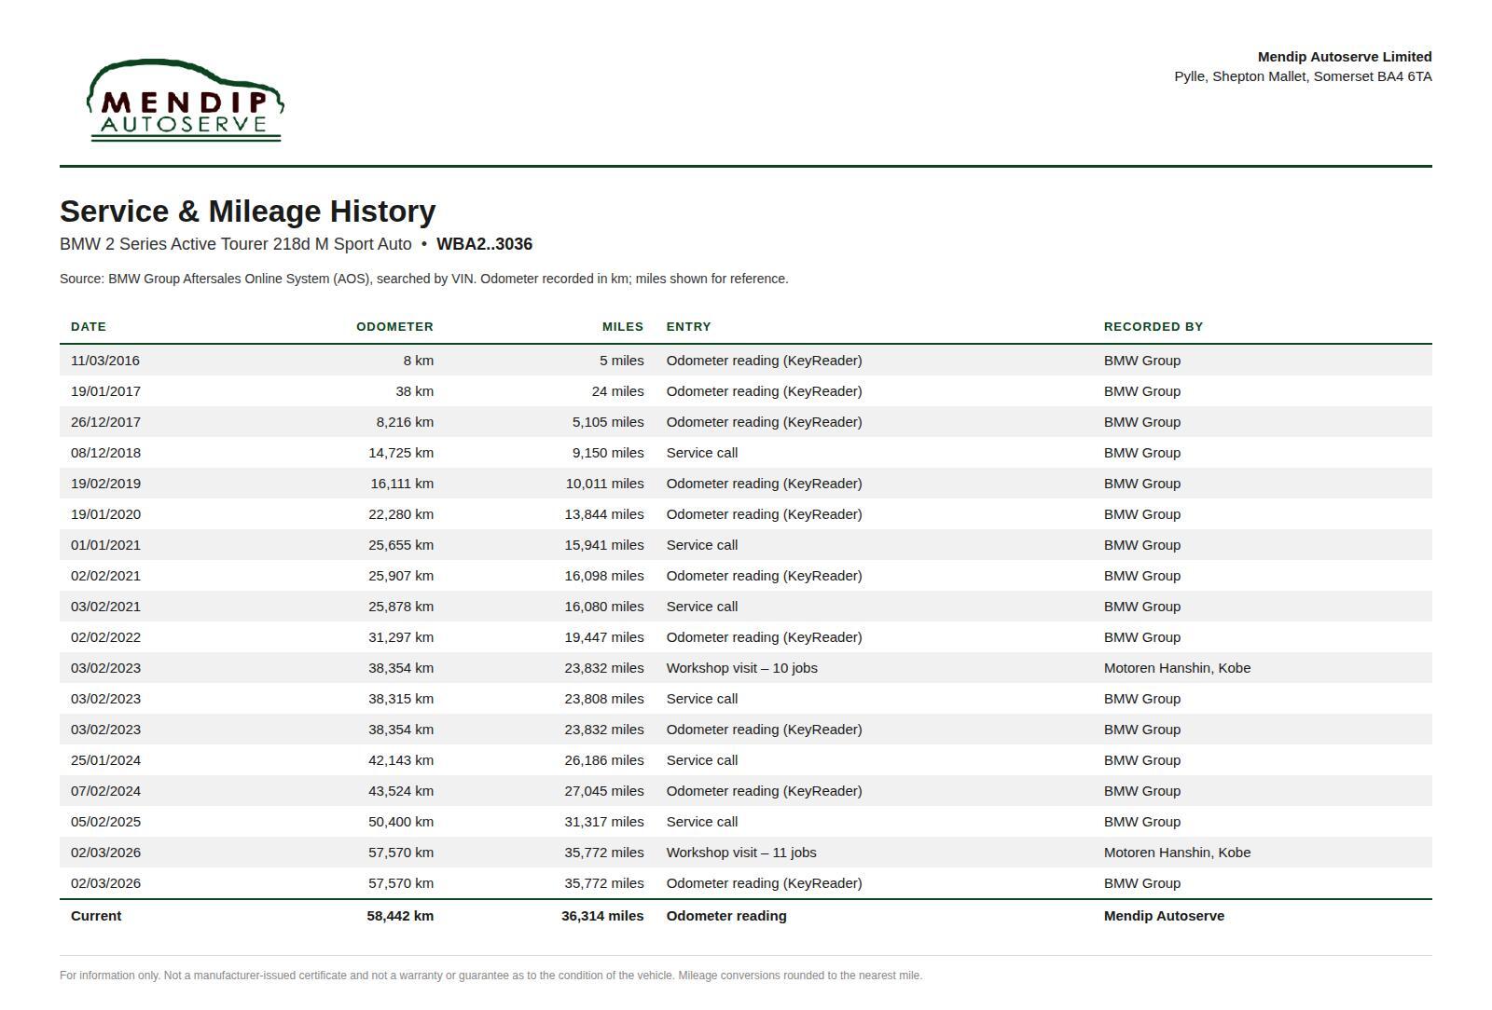Click 'Motoren Hanshin, Kobe' in the 10 jobs row
The height and width of the screenshot is (1010, 1492).
tap(1178, 668)
